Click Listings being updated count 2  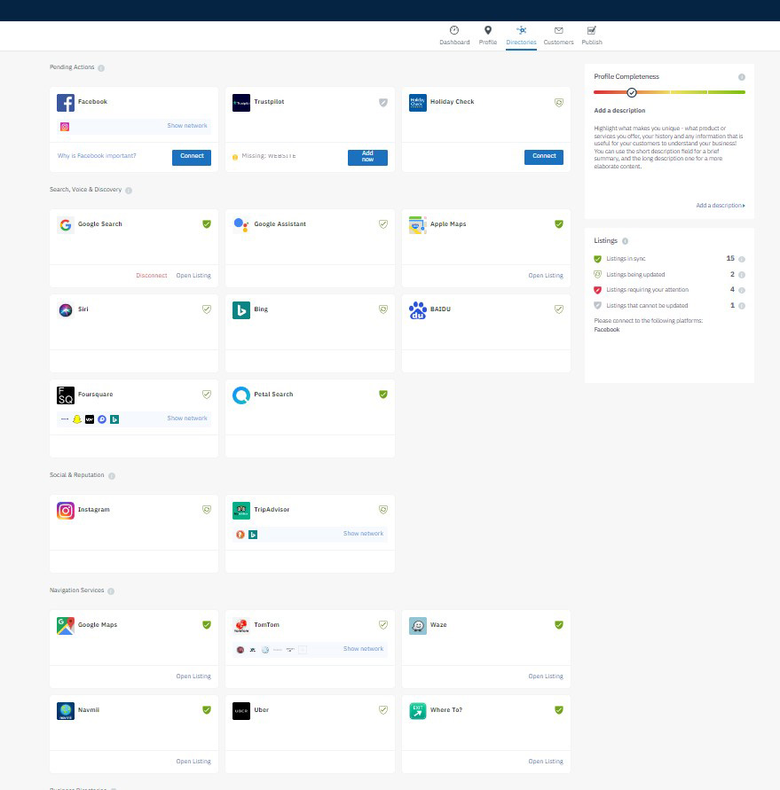click(732, 275)
